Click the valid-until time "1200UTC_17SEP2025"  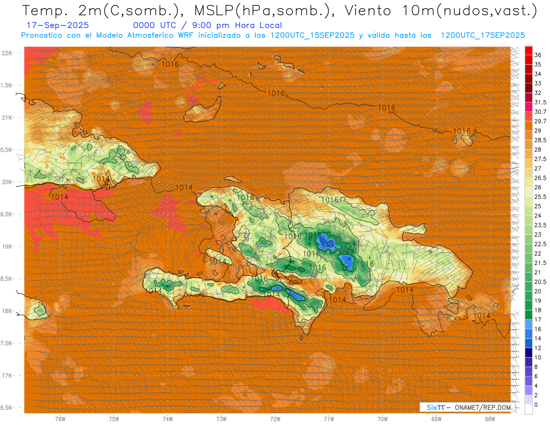coord(483,35)
